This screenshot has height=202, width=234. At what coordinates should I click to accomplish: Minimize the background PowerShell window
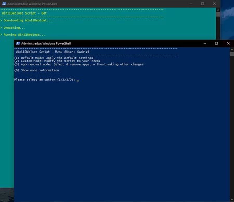191,4
